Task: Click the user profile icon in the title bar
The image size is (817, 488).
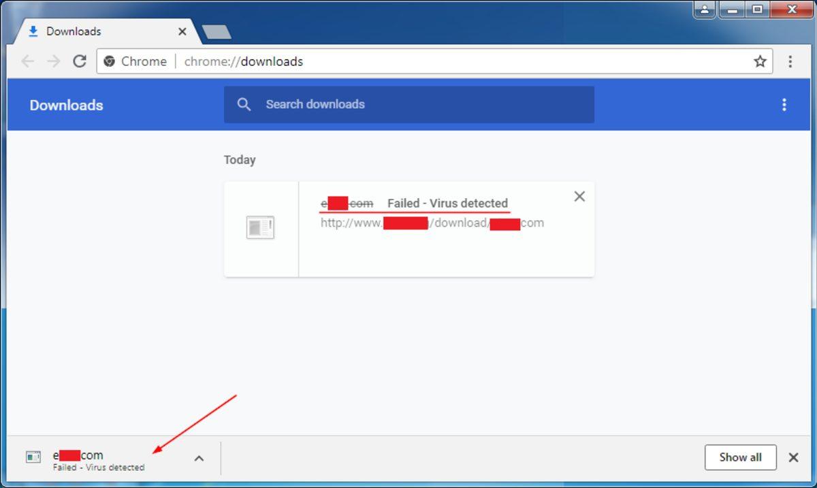Action: pos(704,10)
